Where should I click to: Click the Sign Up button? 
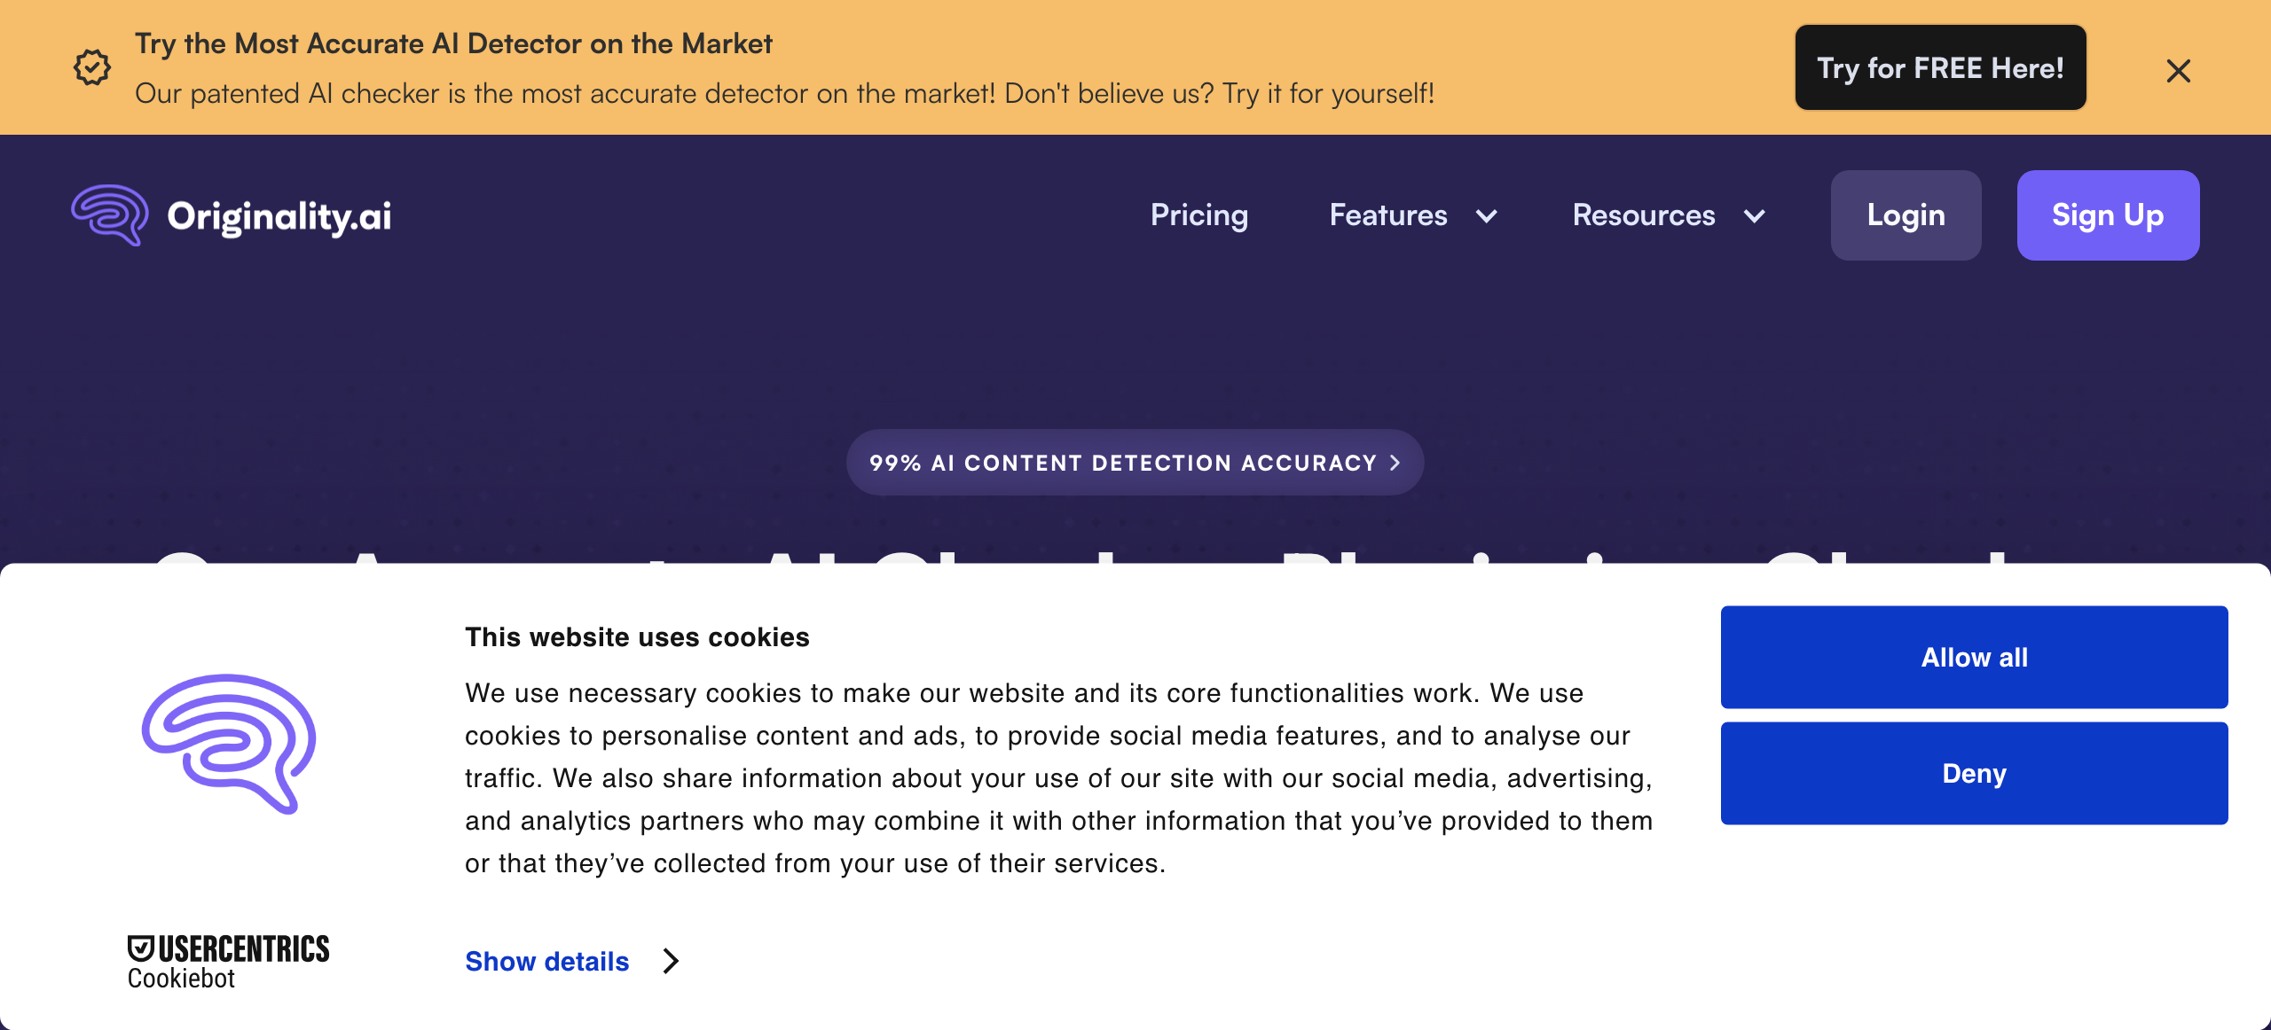pos(2108,215)
